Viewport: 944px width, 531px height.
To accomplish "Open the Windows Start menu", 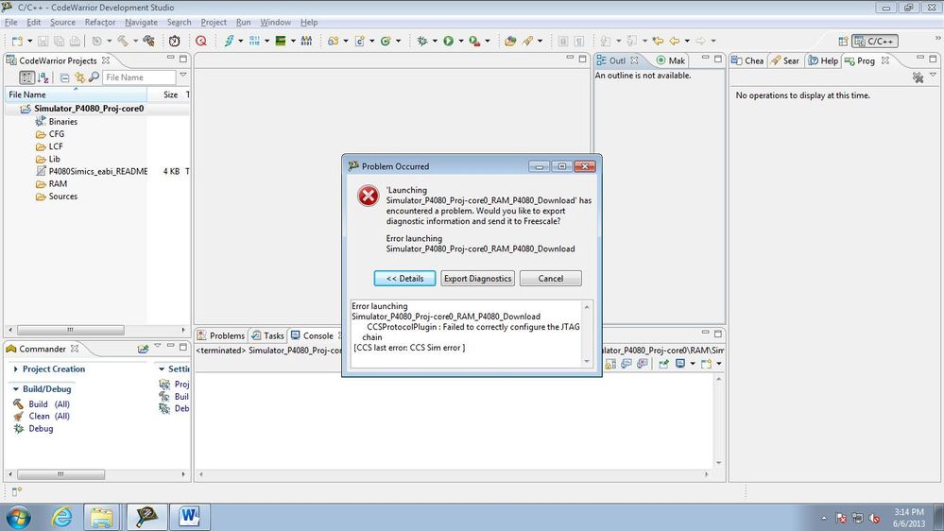I will pyautogui.click(x=18, y=517).
